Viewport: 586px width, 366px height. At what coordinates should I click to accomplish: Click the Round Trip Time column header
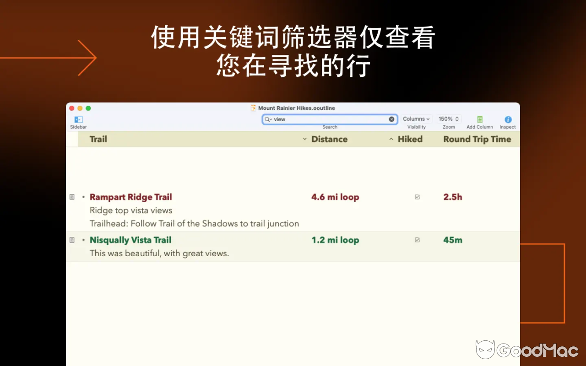pyautogui.click(x=477, y=139)
